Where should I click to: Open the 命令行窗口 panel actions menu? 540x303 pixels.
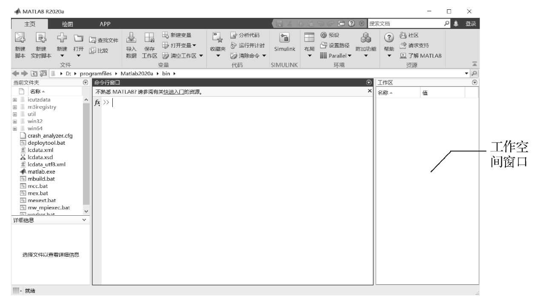[x=369, y=82]
